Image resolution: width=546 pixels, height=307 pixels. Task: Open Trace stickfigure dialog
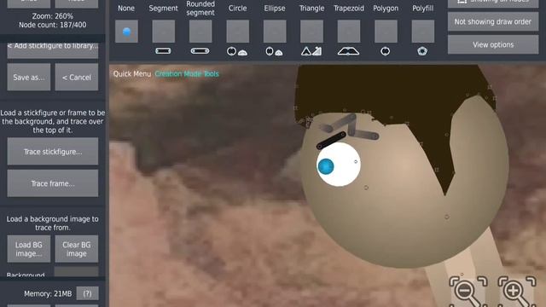pyautogui.click(x=53, y=151)
